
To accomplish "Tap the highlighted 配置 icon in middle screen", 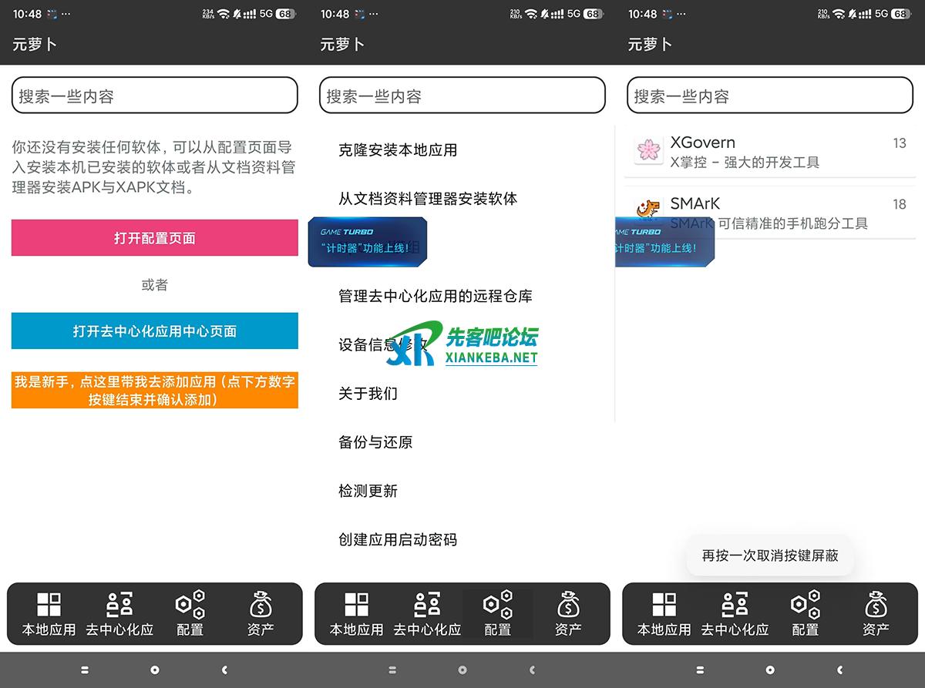I will [x=497, y=605].
